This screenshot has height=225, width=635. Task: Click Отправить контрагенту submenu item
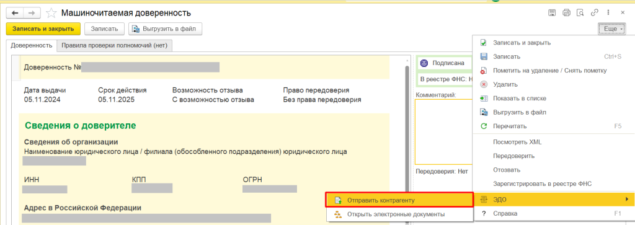399,200
